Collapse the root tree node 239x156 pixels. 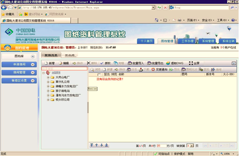pyautogui.click(x=43, y=73)
